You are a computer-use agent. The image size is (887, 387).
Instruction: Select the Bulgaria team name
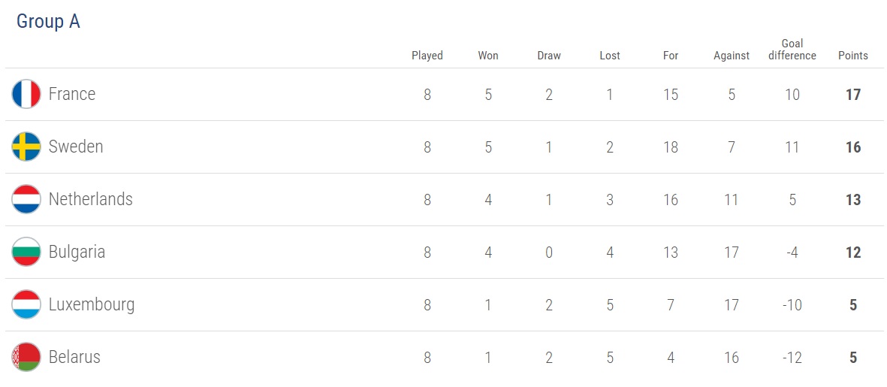pos(77,252)
